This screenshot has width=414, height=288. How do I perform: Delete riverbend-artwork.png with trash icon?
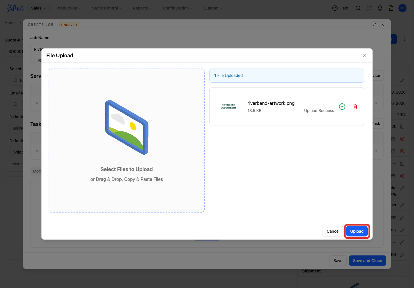point(355,107)
